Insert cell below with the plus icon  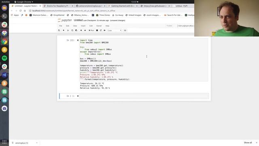[64, 30]
